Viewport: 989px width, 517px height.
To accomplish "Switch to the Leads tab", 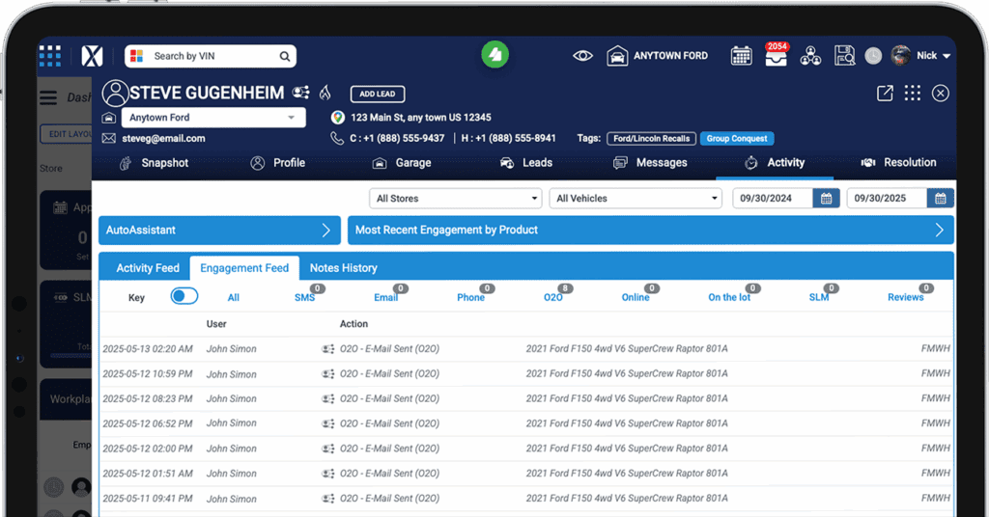I will pyautogui.click(x=526, y=163).
